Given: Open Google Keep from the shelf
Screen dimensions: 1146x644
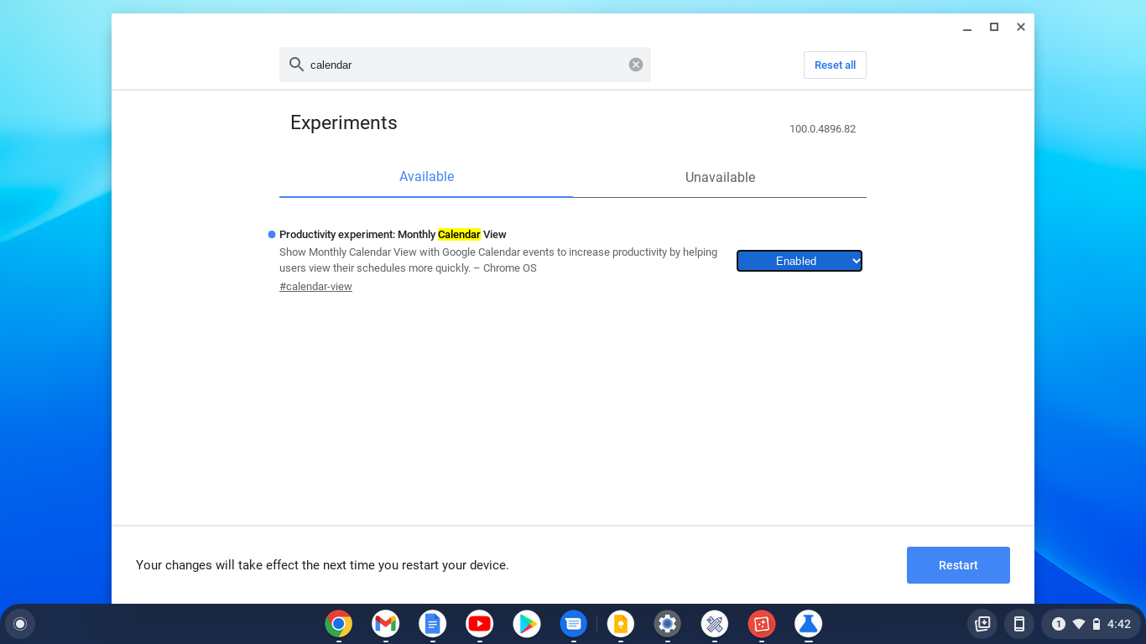Looking at the screenshot, I should pos(621,624).
